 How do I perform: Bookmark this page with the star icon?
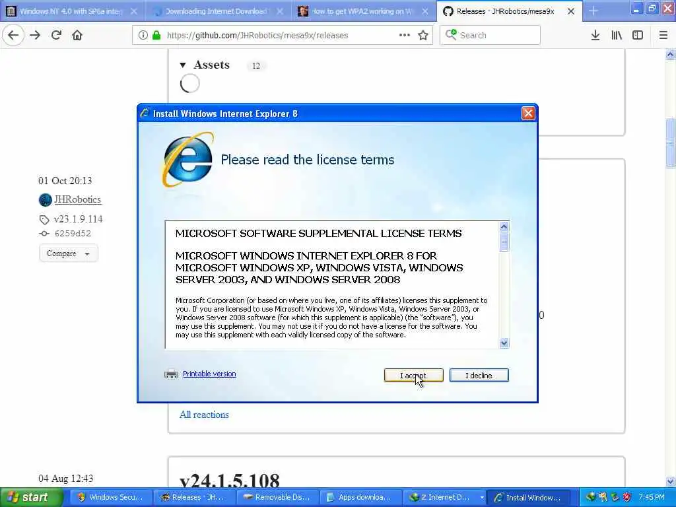click(x=423, y=36)
